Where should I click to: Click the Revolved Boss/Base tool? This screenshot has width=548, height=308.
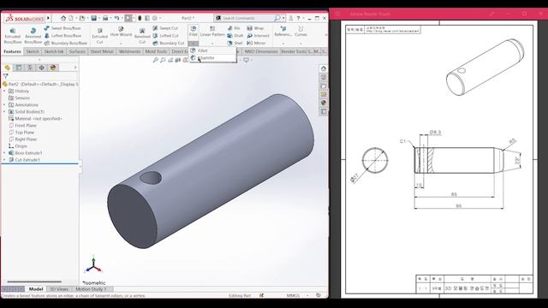click(33, 36)
